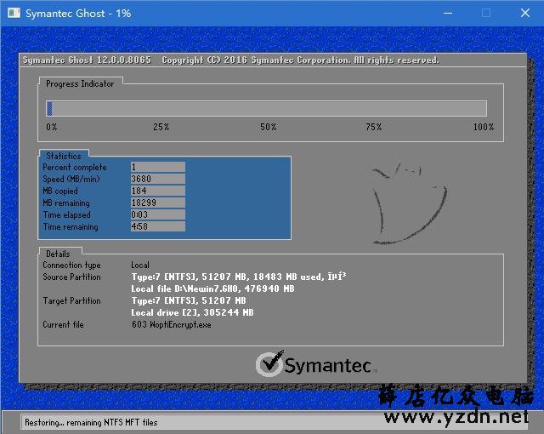Click the Percent complete value 1

(x=158, y=167)
